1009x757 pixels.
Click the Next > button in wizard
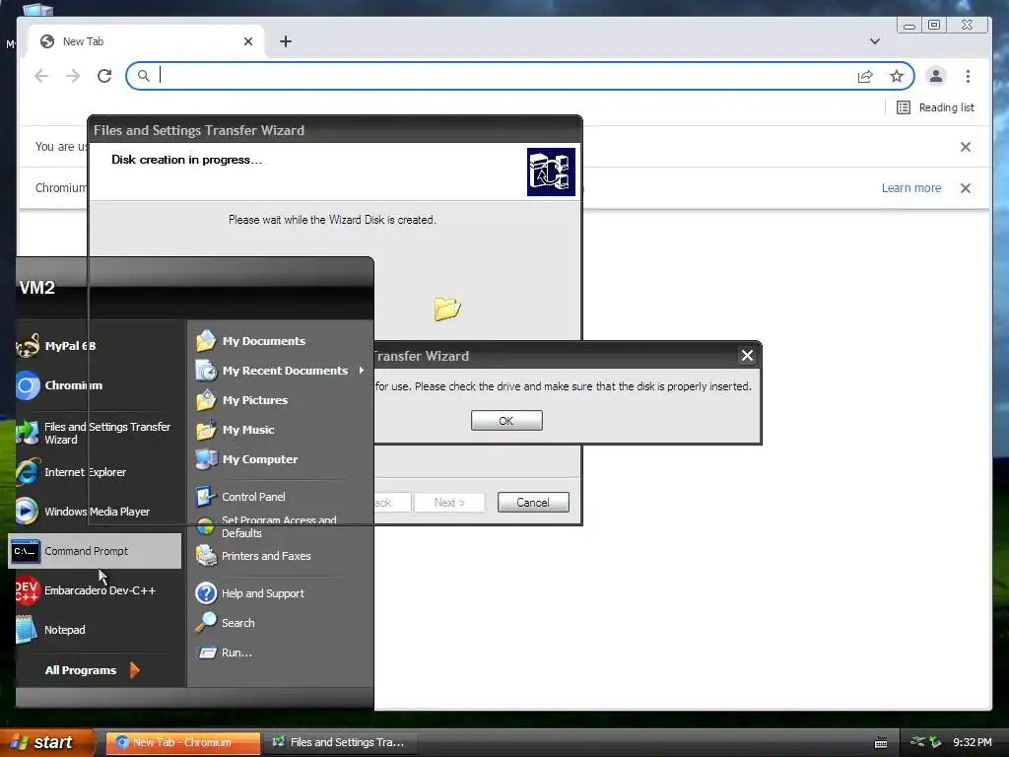(449, 502)
